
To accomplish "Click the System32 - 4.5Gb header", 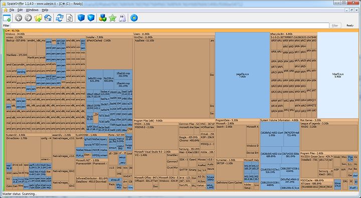I will click(x=29, y=135).
